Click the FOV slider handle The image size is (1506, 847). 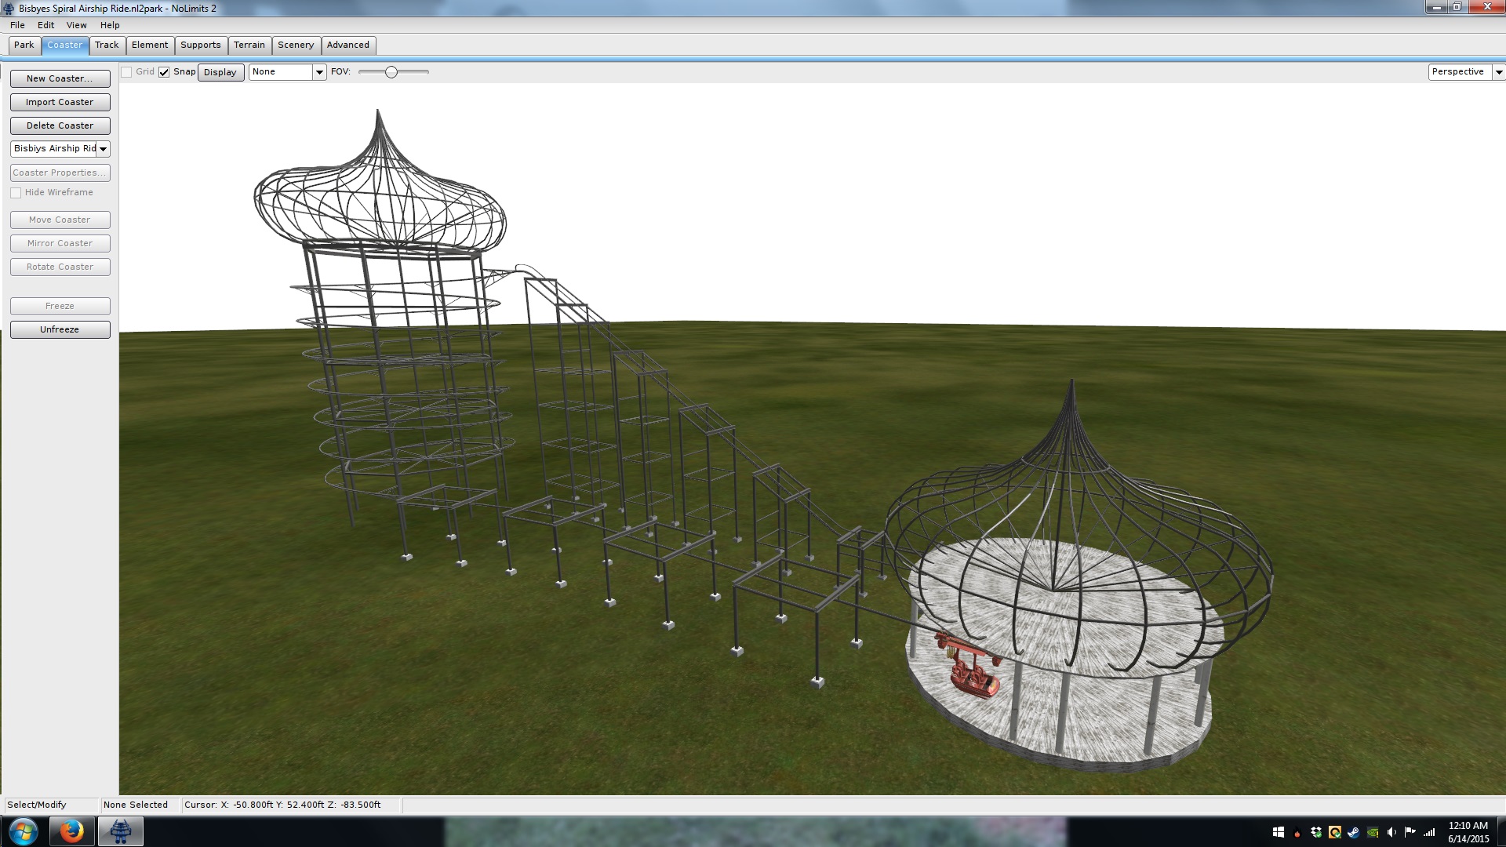(391, 72)
